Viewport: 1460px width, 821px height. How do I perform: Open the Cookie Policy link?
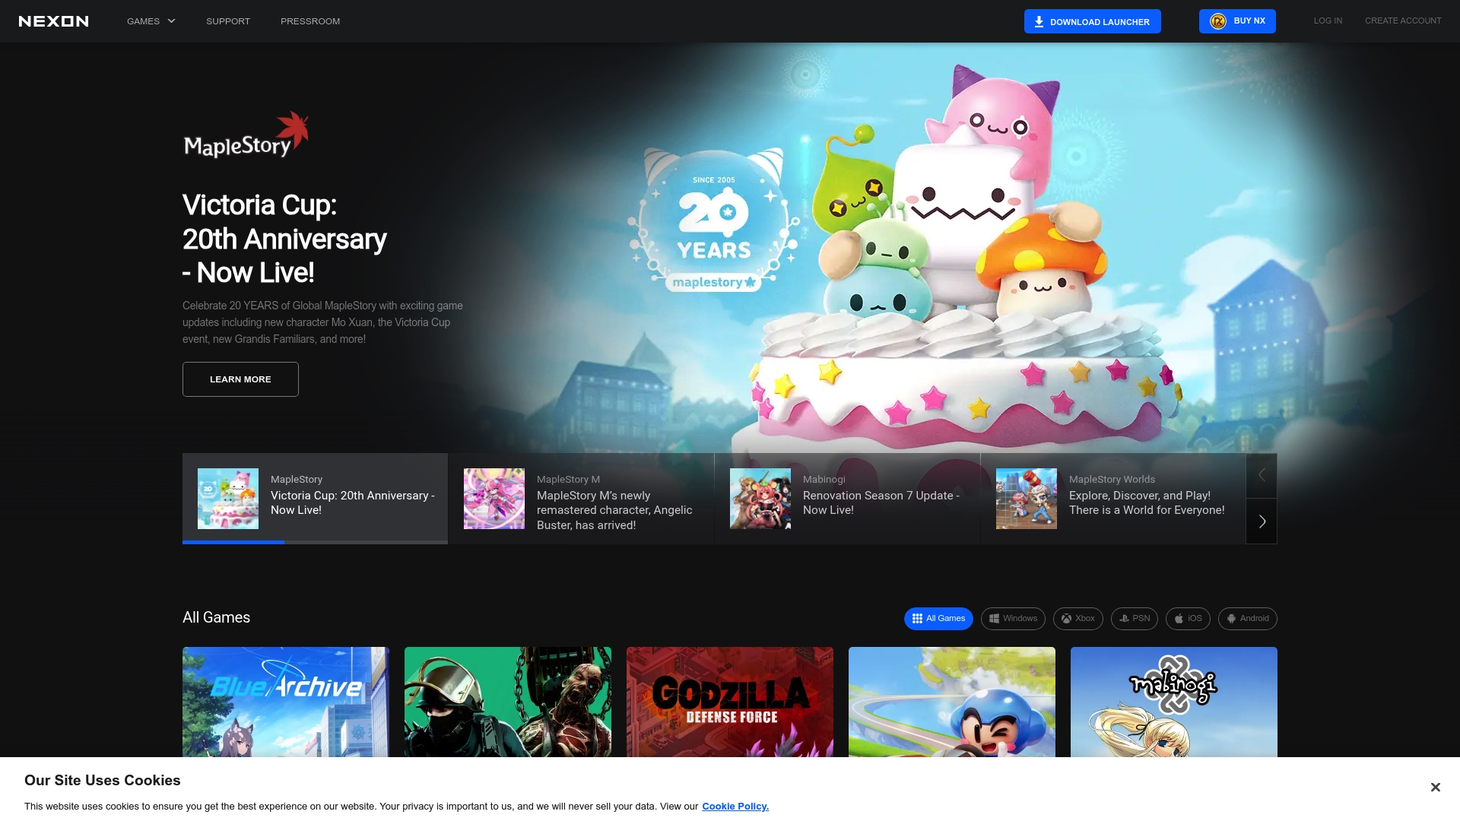tap(735, 807)
